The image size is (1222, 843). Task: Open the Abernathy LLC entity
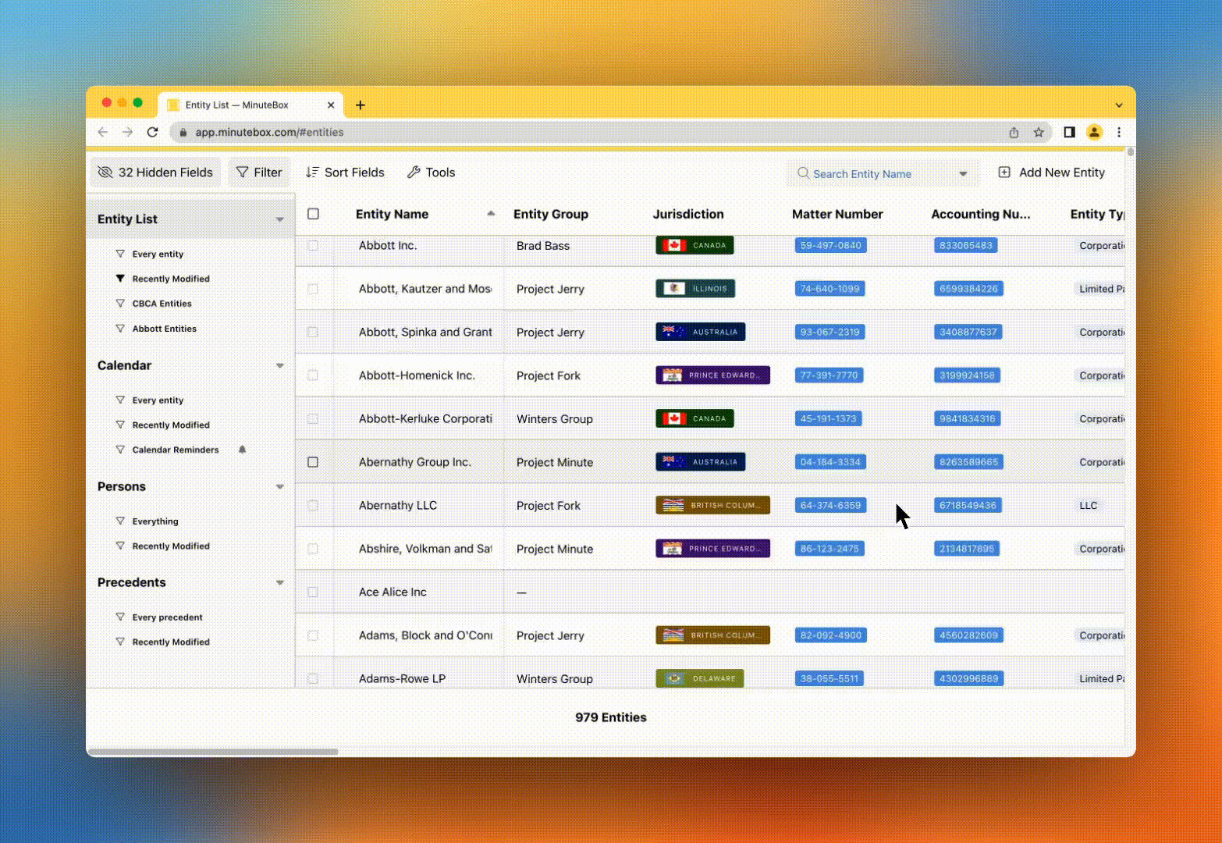click(398, 506)
